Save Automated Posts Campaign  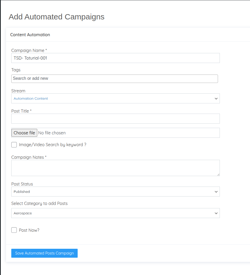pos(44,253)
